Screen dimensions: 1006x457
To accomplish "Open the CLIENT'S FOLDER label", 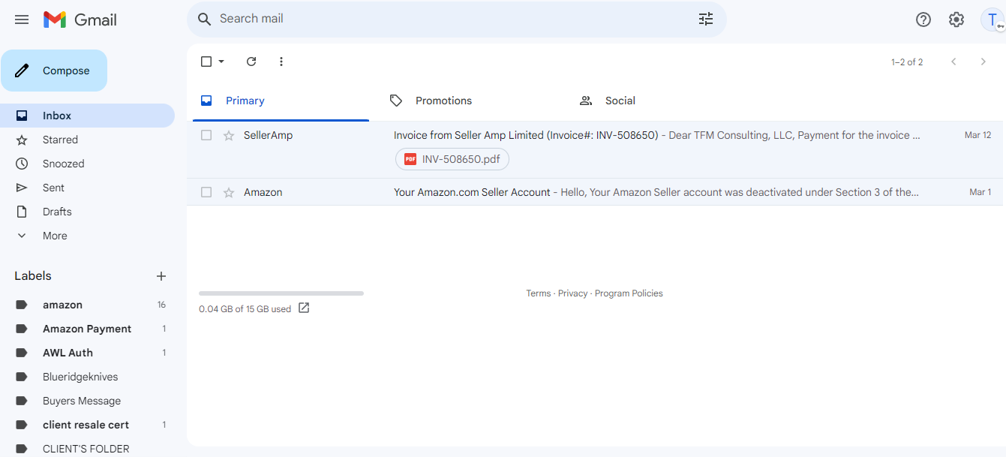I will (x=87, y=448).
